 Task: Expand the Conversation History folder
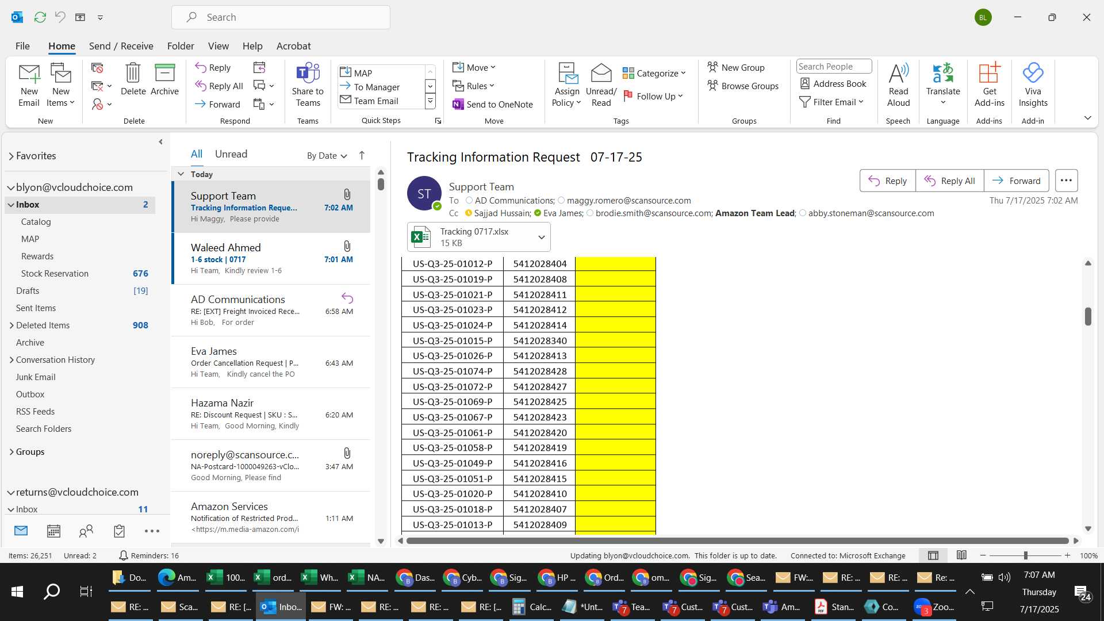click(11, 360)
